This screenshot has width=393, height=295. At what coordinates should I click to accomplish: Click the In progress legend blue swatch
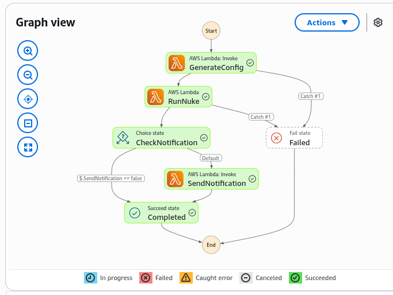coord(90,278)
